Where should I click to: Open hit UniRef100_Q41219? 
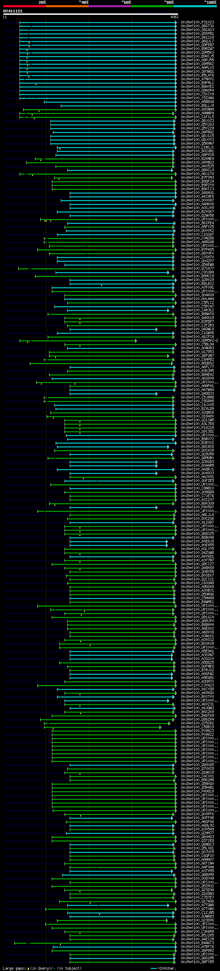coord(197,37)
